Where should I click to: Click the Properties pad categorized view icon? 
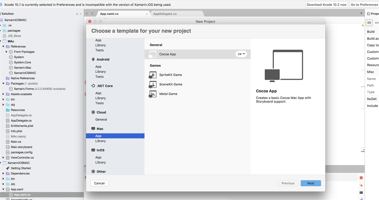click(x=369, y=23)
